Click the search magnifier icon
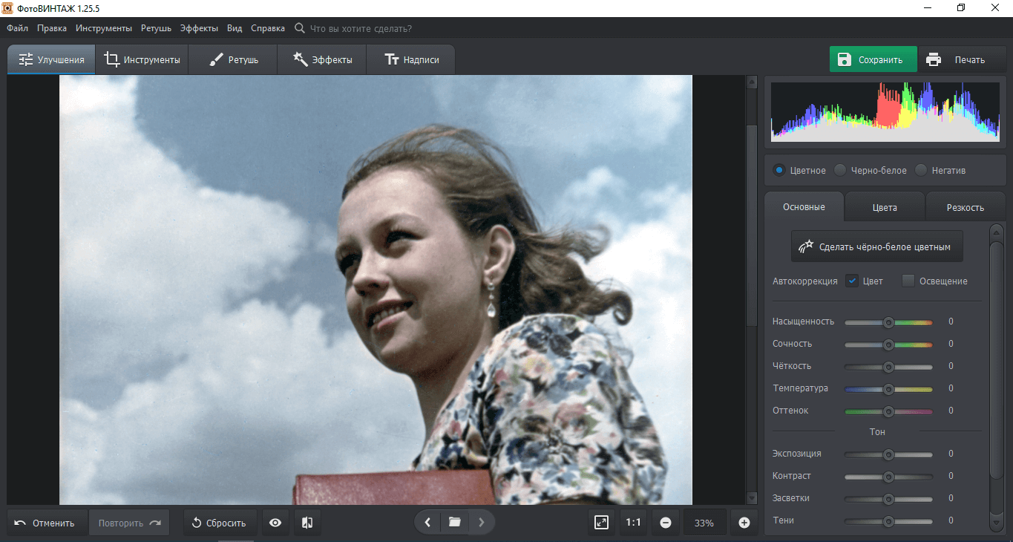Viewport: 1013px width, 542px height. [x=299, y=28]
